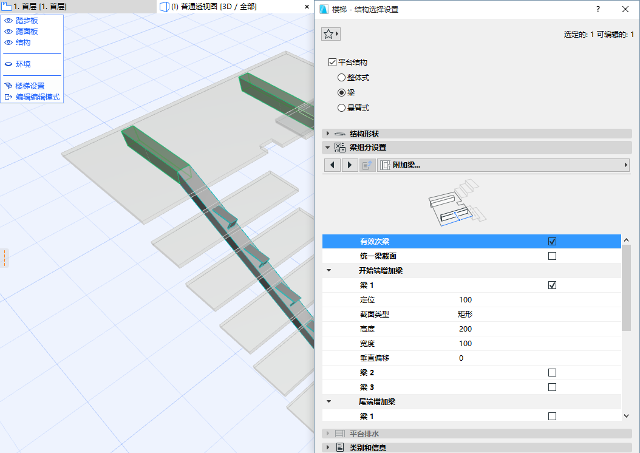640x453 pixels.
Task: Enable the 梁 3 checkbox
Action: tap(552, 387)
